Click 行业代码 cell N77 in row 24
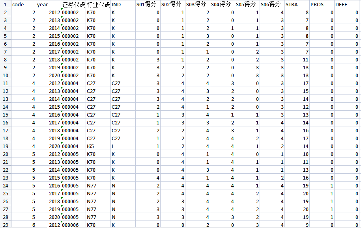 pyautogui.click(x=98, y=185)
